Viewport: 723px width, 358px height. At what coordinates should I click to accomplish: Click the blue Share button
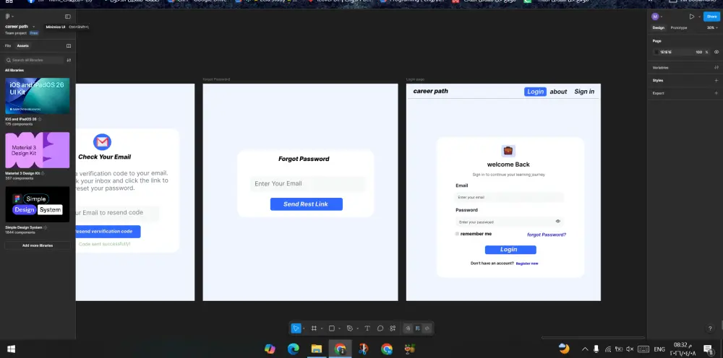(x=711, y=17)
